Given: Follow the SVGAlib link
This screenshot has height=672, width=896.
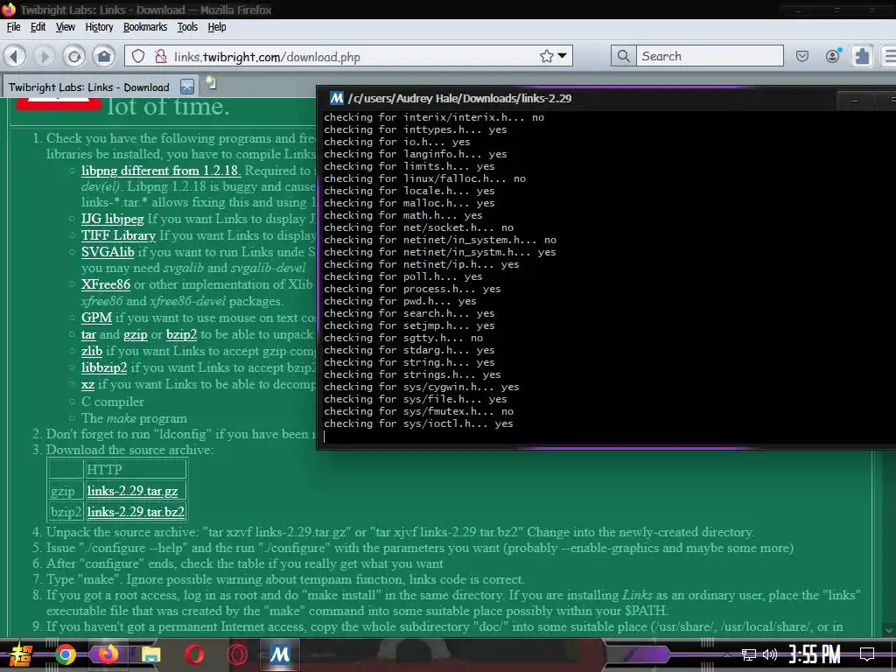Looking at the screenshot, I should click(108, 252).
